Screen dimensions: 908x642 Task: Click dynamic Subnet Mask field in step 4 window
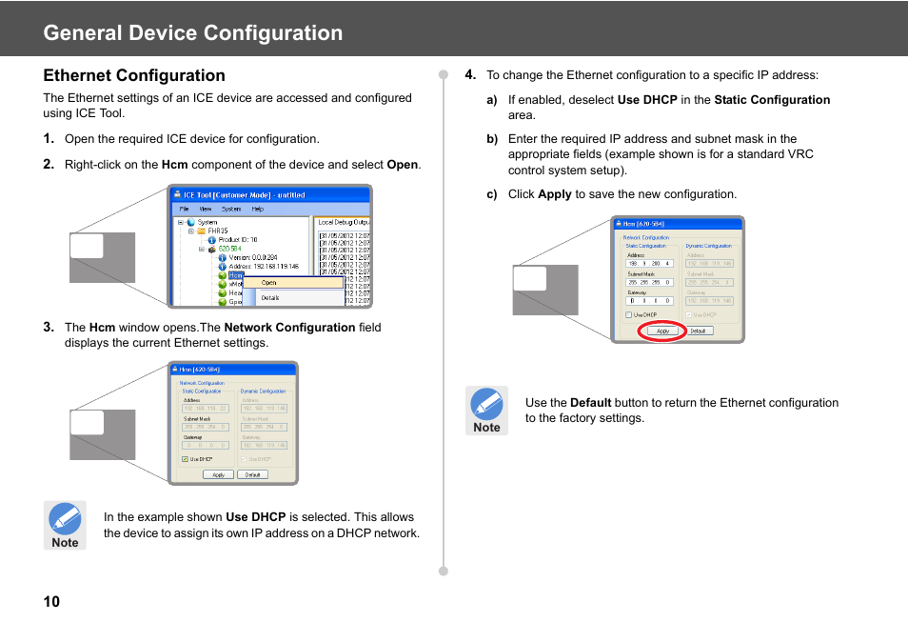(709, 282)
